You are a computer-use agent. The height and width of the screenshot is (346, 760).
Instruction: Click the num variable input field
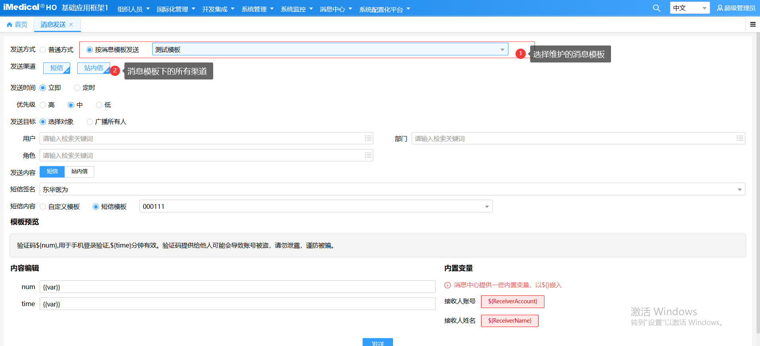click(x=237, y=287)
